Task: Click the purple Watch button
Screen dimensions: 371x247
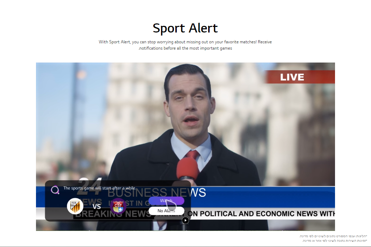Action: pyautogui.click(x=166, y=201)
